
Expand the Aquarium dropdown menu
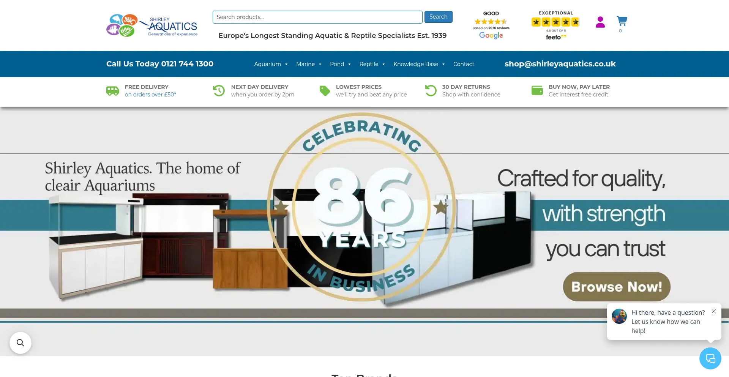point(271,64)
